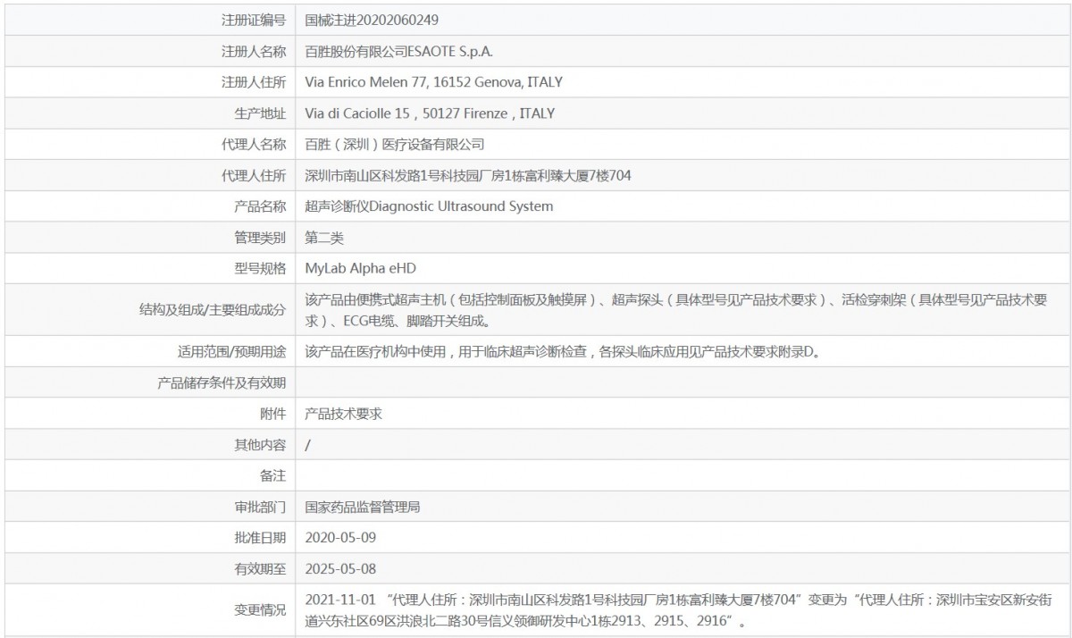This screenshot has width=1072, height=638.
Task: Select product name 超声诊断仪Diagnostic Ultrasound System
Action: tap(429, 206)
